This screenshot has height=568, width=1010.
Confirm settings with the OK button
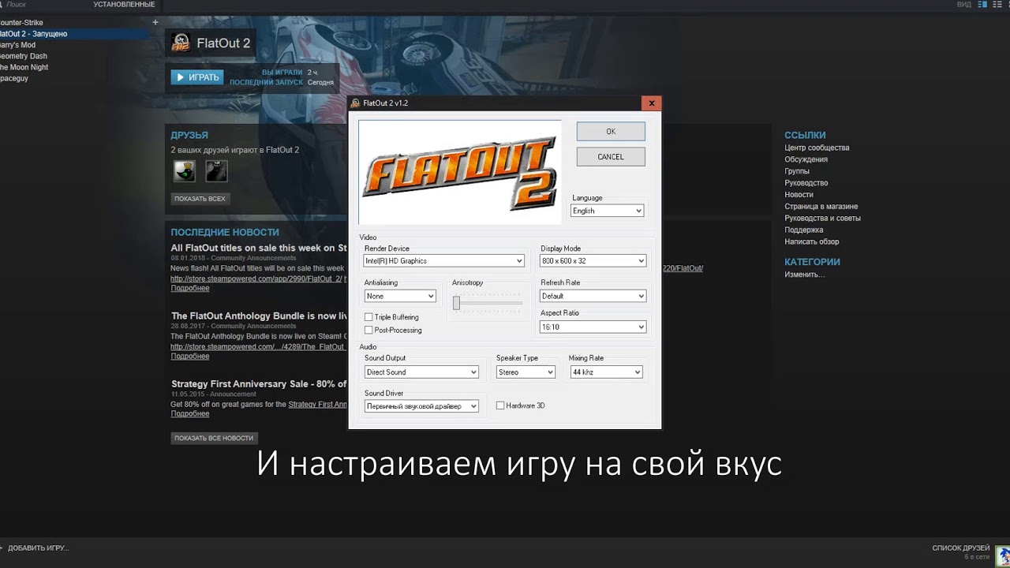point(611,132)
